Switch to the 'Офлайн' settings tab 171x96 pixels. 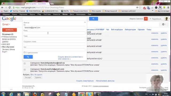tap(141, 30)
